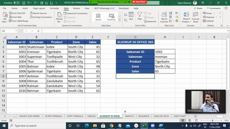Open the Group dropdown in Outline

coord(214,13)
